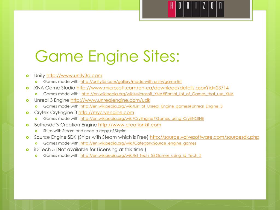Image resolution: width=280 pixels, height=210 pixels.
Task: Select the Unity bullet point marker
Action: pos(27,76)
